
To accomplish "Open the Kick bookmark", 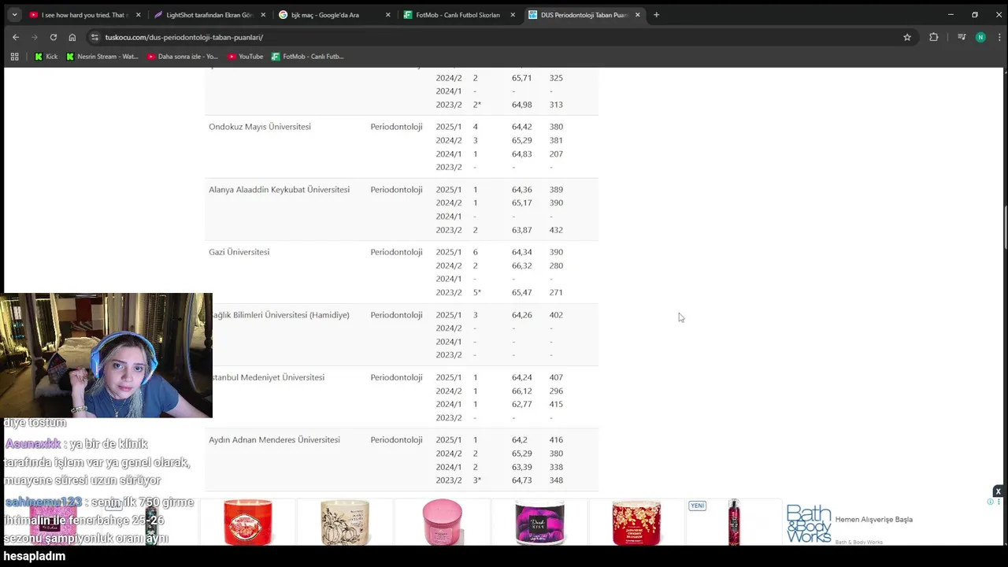I will click(x=46, y=57).
